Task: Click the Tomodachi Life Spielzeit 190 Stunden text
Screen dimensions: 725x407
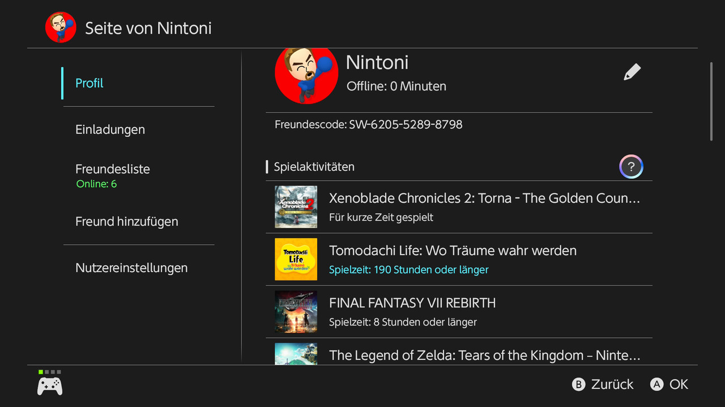Action: [x=409, y=270]
